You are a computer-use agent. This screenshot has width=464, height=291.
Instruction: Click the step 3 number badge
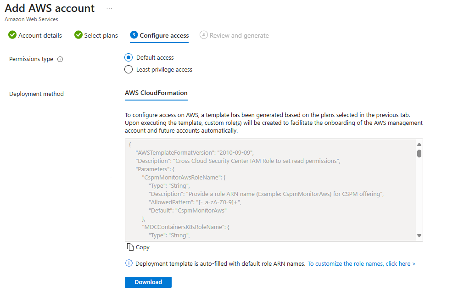click(x=134, y=34)
